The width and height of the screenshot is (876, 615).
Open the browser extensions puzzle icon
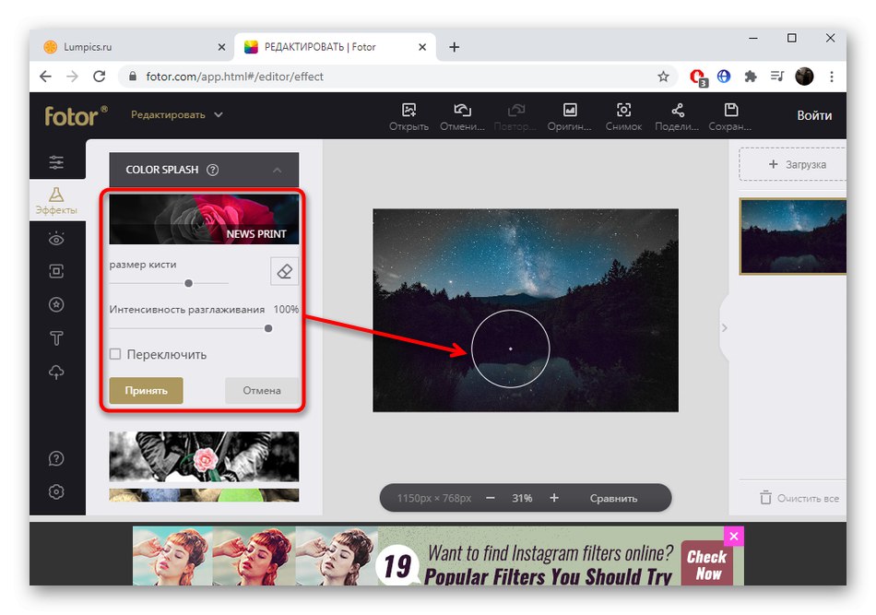[751, 77]
